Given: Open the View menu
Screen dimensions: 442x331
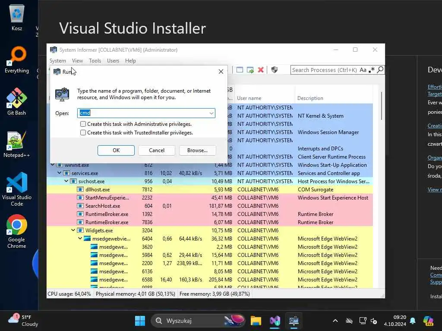Looking at the screenshot, I should point(77,60).
